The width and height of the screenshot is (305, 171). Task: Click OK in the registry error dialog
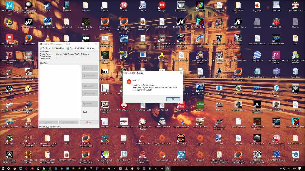coord(173,99)
